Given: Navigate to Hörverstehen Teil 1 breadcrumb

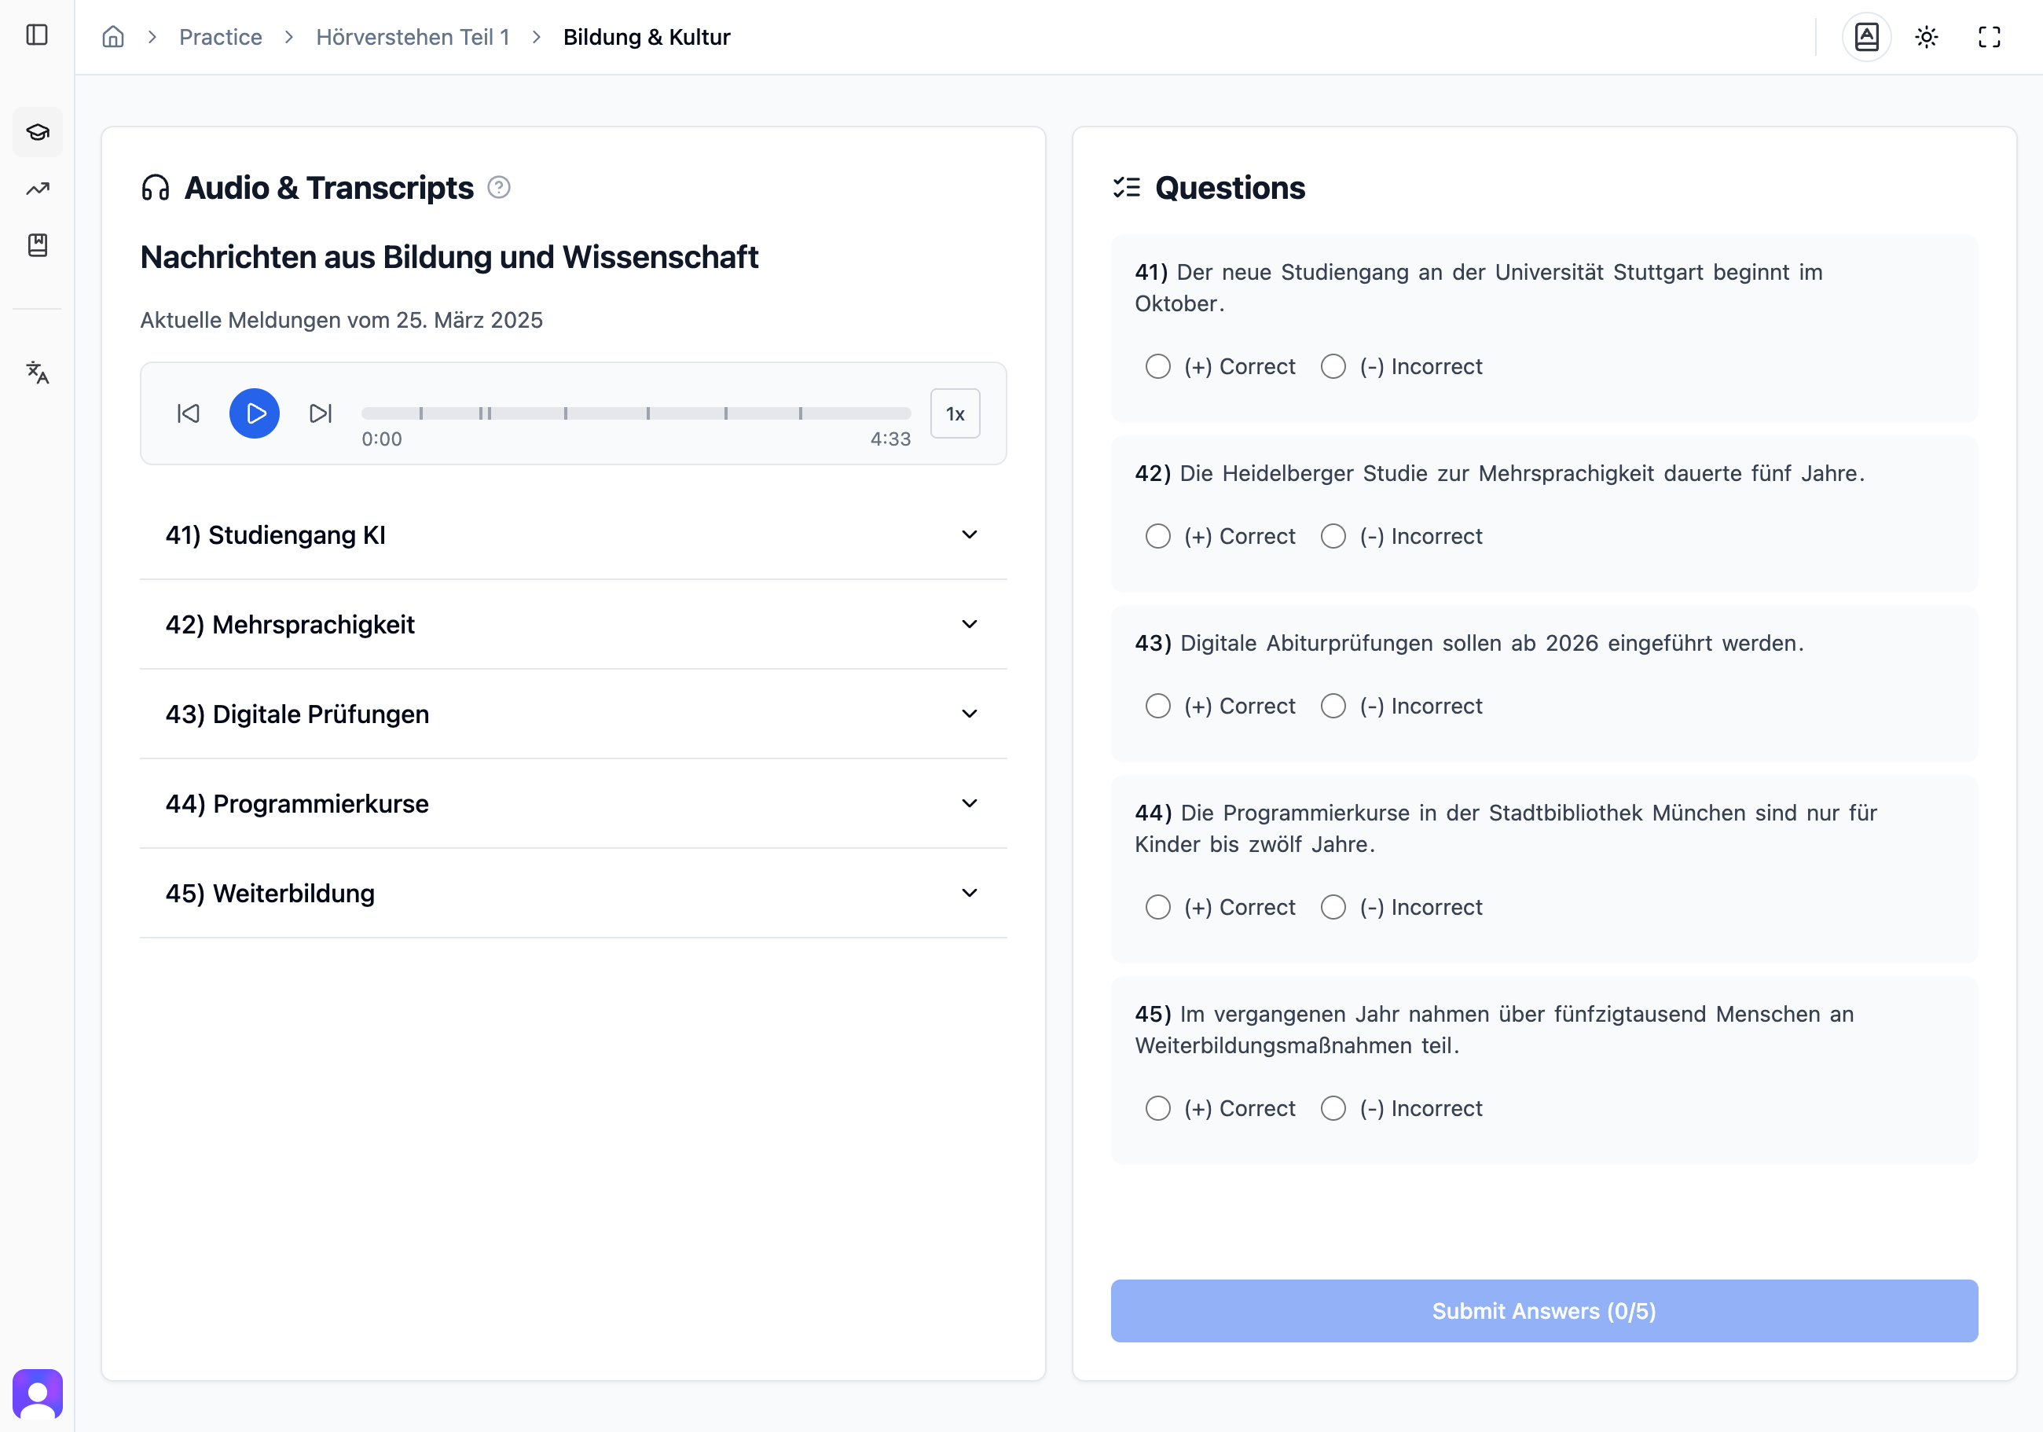Looking at the screenshot, I should 413,36.
